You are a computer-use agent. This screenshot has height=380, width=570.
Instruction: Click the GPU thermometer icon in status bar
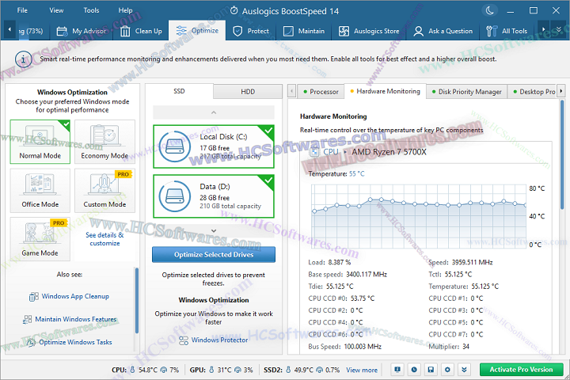coord(211,370)
